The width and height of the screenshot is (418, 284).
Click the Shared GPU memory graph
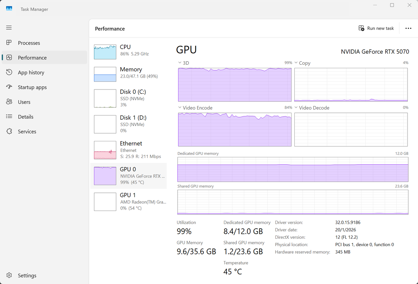pos(293,202)
